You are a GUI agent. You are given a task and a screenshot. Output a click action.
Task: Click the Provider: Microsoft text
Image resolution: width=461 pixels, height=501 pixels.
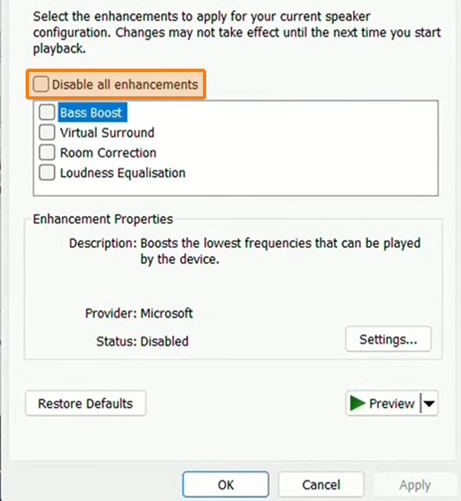click(x=139, y=313)
